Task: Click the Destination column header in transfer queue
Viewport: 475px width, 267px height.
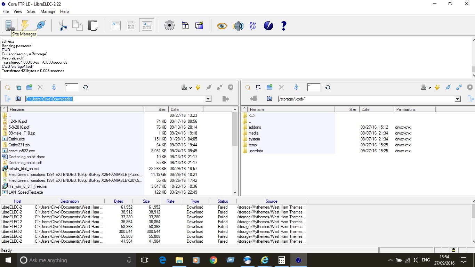Action: pos(70,201)
